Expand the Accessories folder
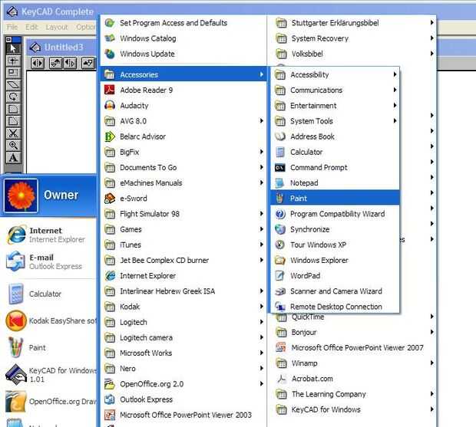The width and height of the screenshot is (476, 427). click(183, 74)
